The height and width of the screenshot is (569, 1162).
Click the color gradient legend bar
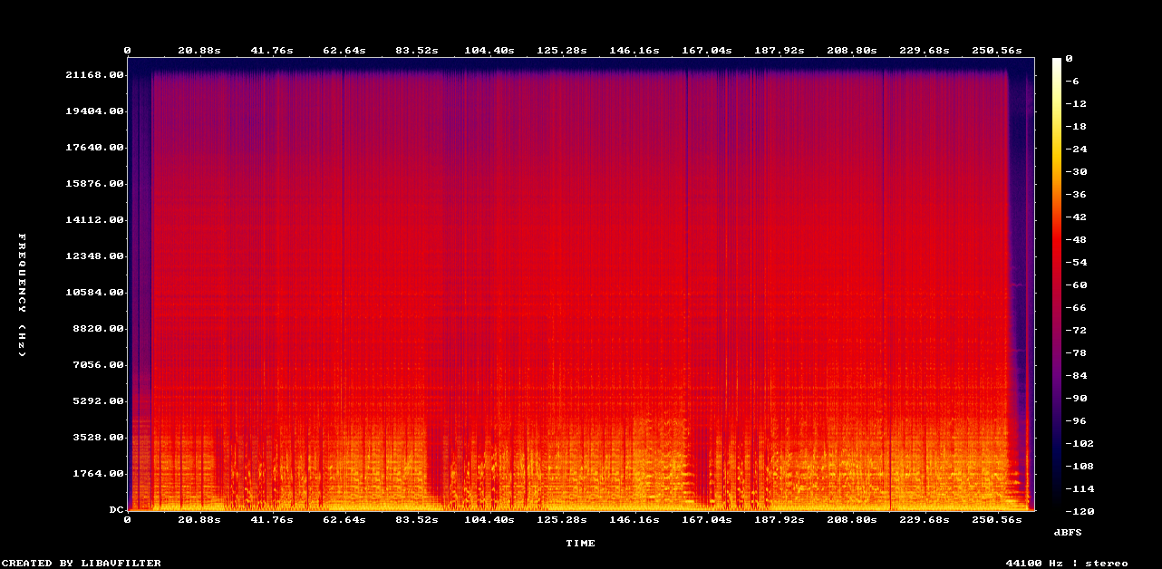(x=1056, y=284)
